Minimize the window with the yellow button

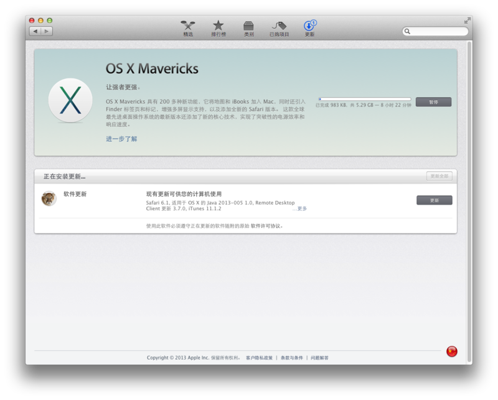pos(40,21)
